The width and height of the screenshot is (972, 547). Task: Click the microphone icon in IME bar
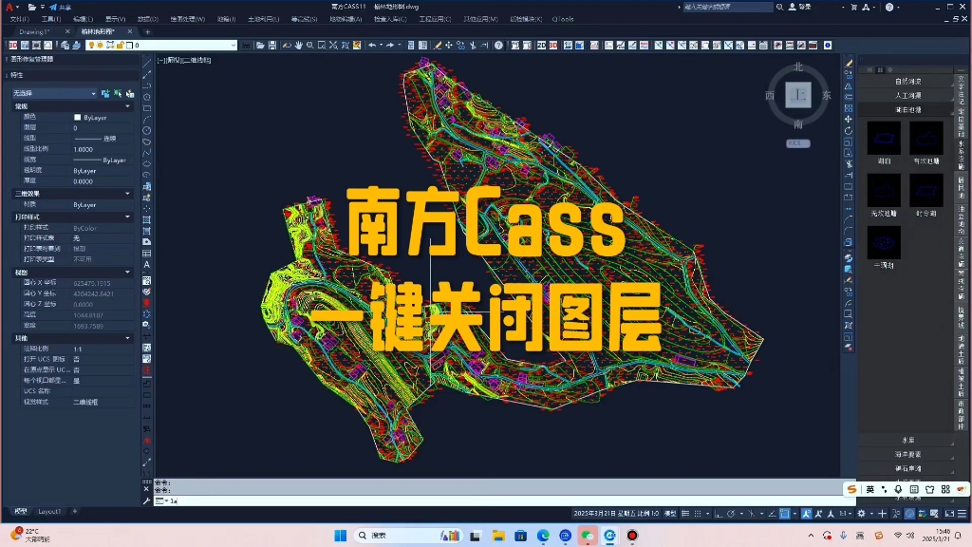point(898,489)
